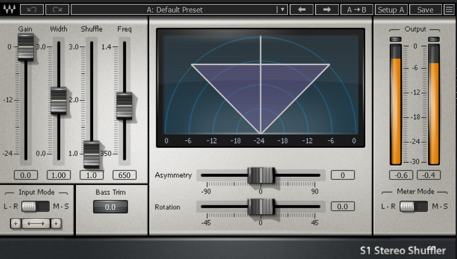The width and height of the screenshot is (457, 259).
Task: Click the Rotation value field
Action: (x=343, y=206)
